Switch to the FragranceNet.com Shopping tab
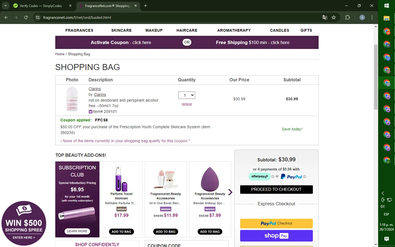The image size is (395, 247). click(107, 6)
